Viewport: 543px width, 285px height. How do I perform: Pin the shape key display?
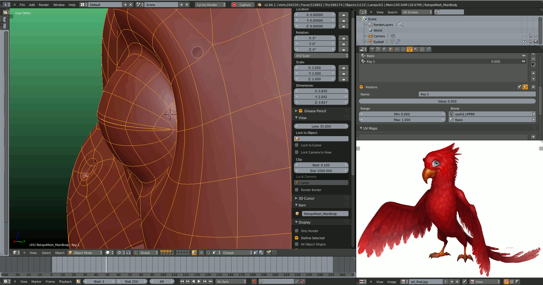tap(519, 87)
